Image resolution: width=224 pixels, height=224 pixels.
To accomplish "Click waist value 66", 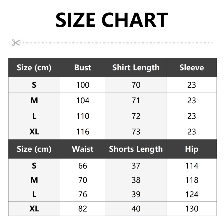I will pyautogui.click(x=83, y=166).
